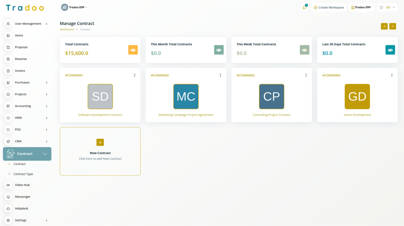Go to Invoice in the sidebar
This screenshot has height=226, width=404.
pos(20,71)
